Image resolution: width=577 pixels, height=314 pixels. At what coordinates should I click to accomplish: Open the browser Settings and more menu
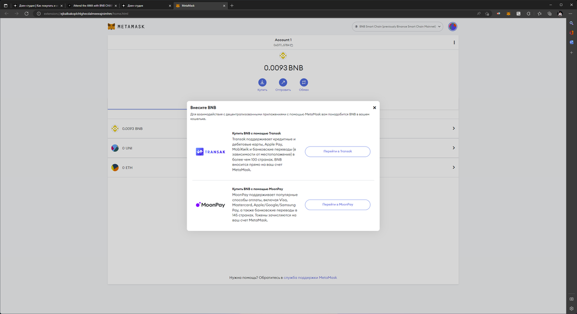pyautogui.click(x=571, y=13)
